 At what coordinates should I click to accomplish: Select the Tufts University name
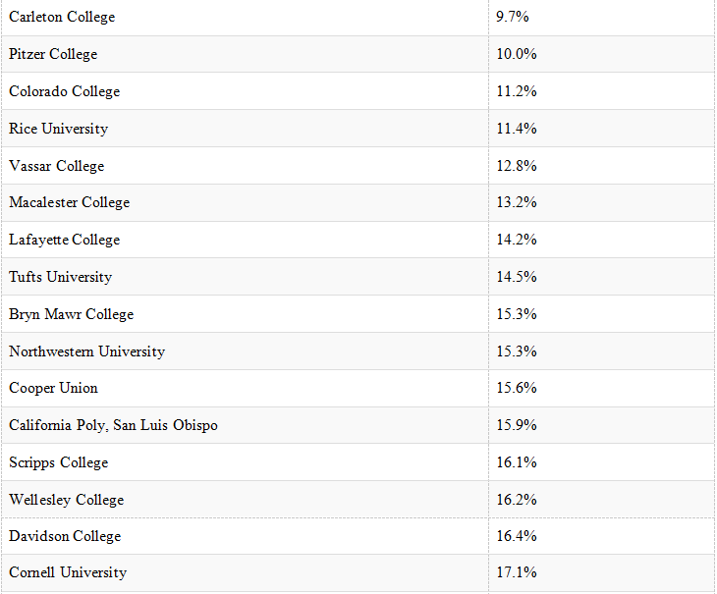point(61,277)
